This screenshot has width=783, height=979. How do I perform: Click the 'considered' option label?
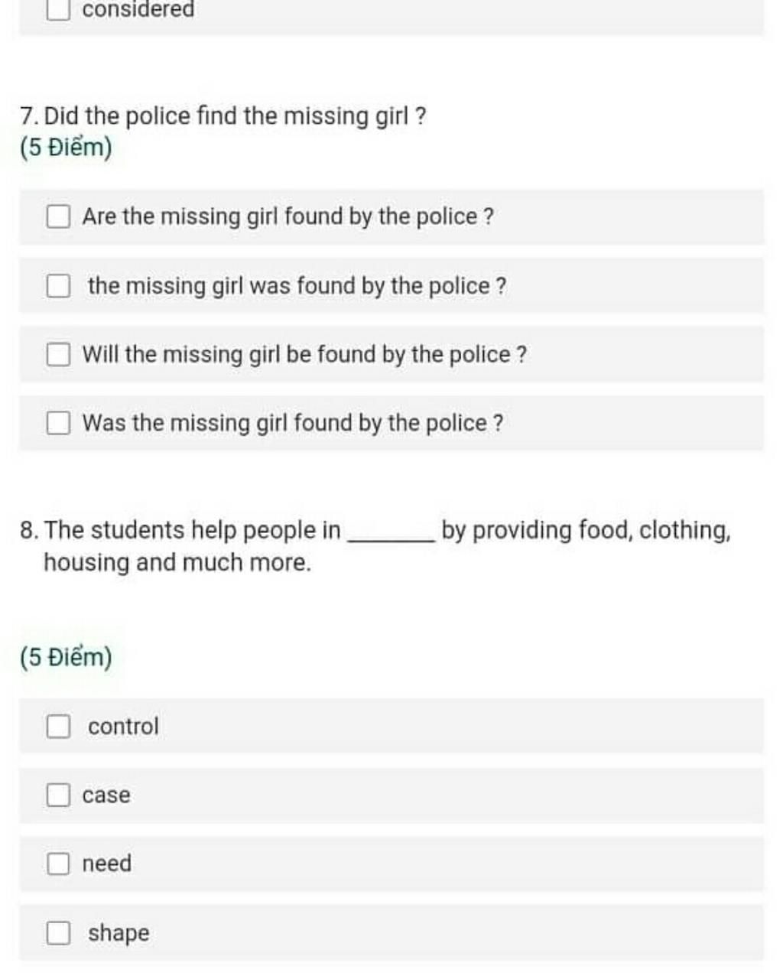138,9
